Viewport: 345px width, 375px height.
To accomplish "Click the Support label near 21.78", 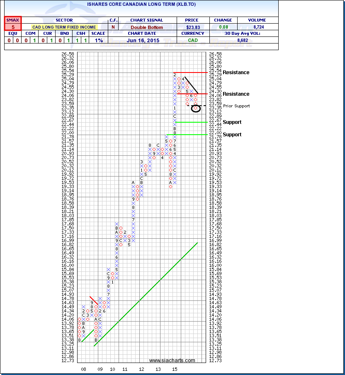I will click(x=231, y=135).
